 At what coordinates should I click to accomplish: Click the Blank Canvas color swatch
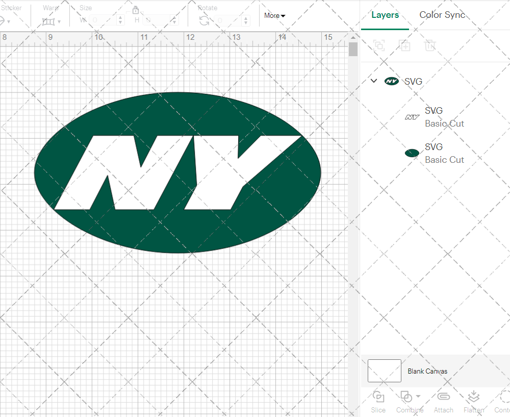tap(384, 371)
